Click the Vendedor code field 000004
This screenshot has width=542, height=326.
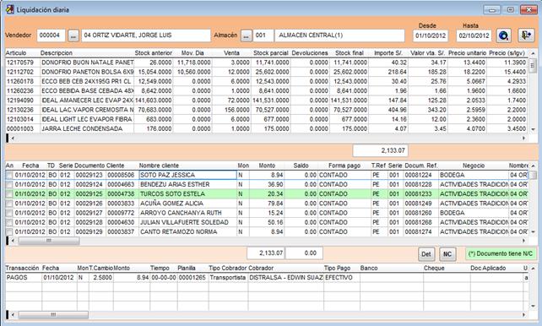pyautogui.click(x=51, y=35)
